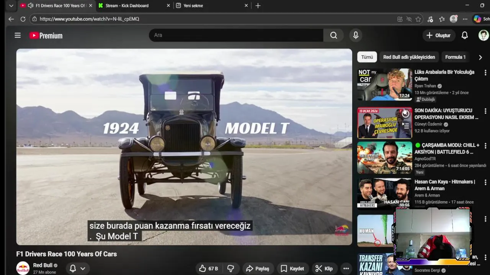Screen dimensions: 490x275
Task: Click the search magnifier button
Action: pos(333,35)
